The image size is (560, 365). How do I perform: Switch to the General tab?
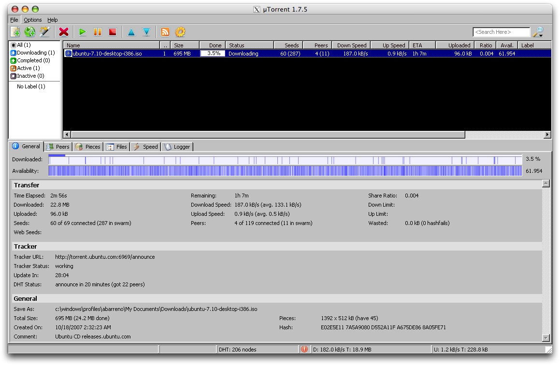(26, 146)
